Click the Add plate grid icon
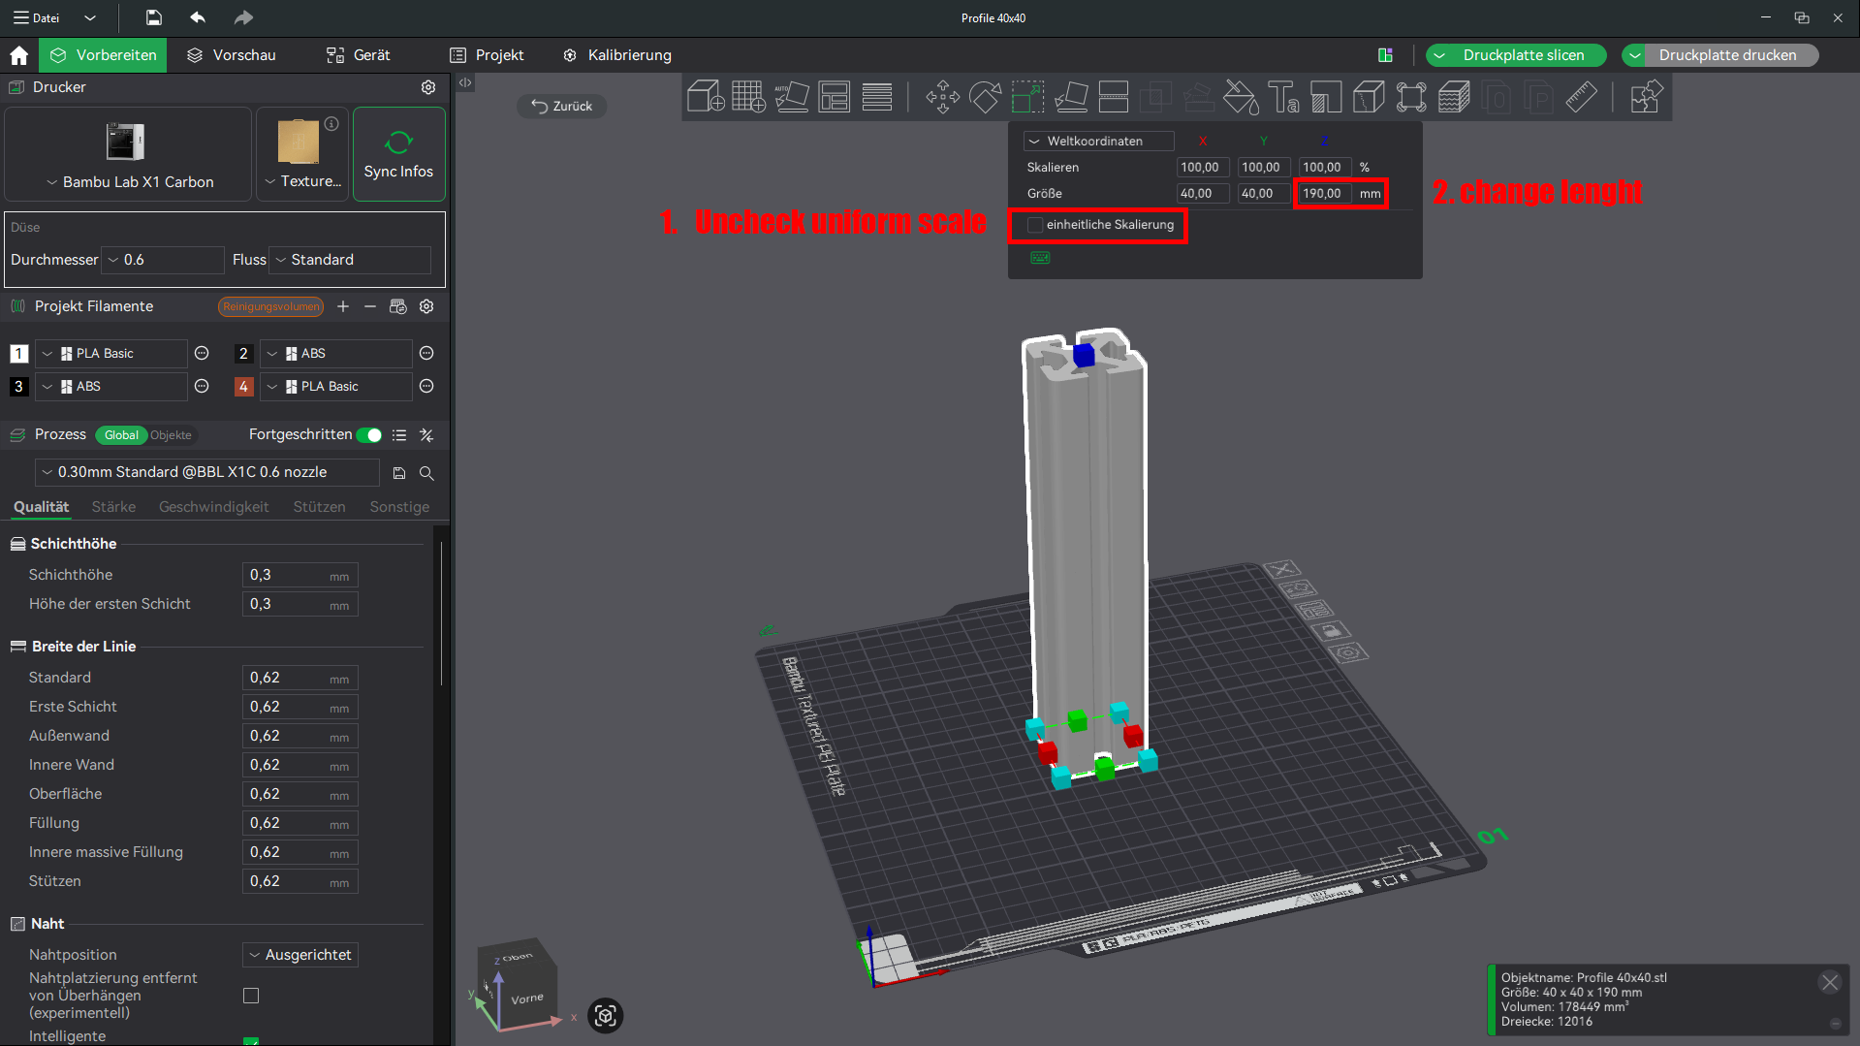Viewport: 1860px width, 1046px height. (x=748, y=97)
